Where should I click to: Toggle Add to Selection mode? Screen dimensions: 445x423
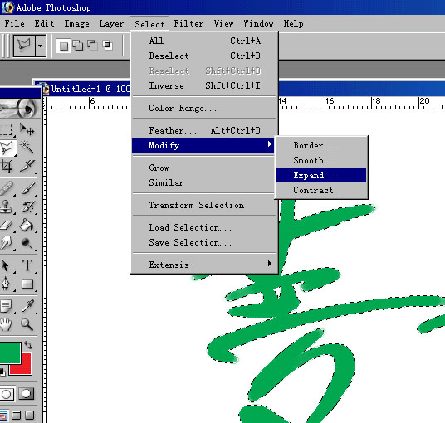click(x=78, y=46)
